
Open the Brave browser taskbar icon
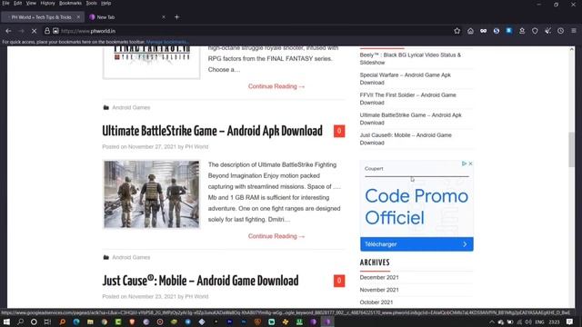132,322
